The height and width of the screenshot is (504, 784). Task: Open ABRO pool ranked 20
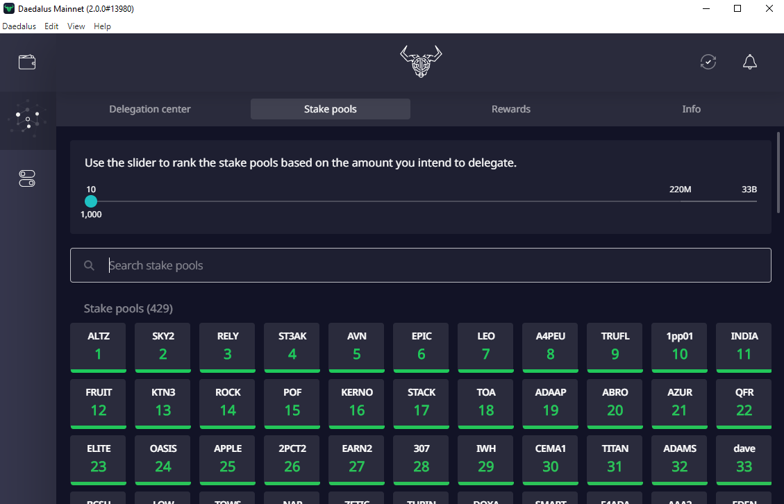[x=615, y=404]
